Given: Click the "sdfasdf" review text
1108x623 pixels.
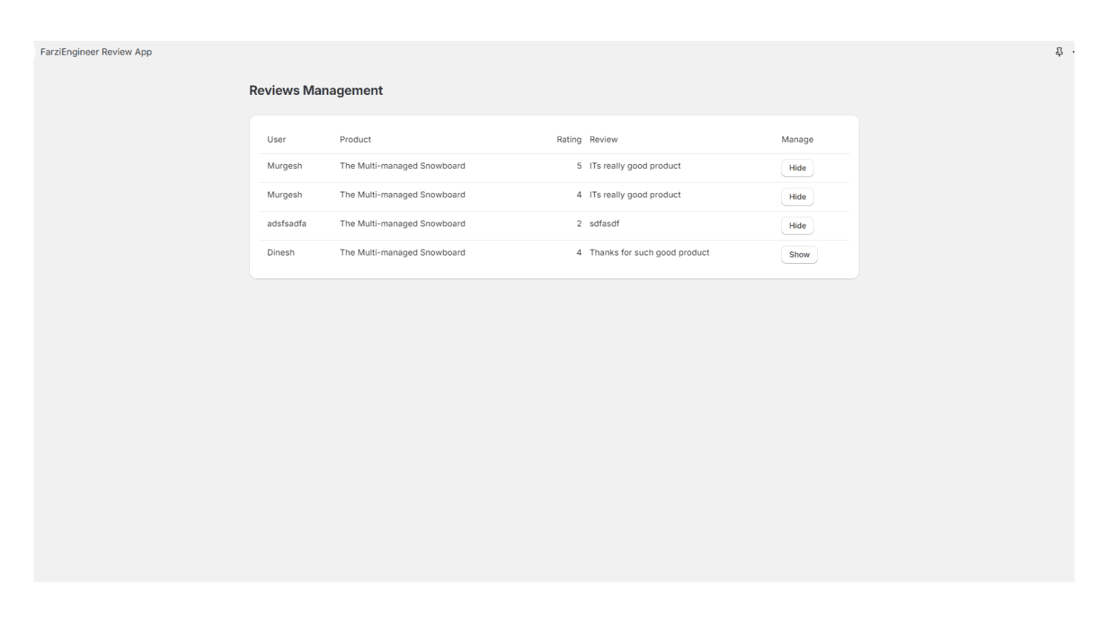Looking at the screenshot, I should (604, 224).
